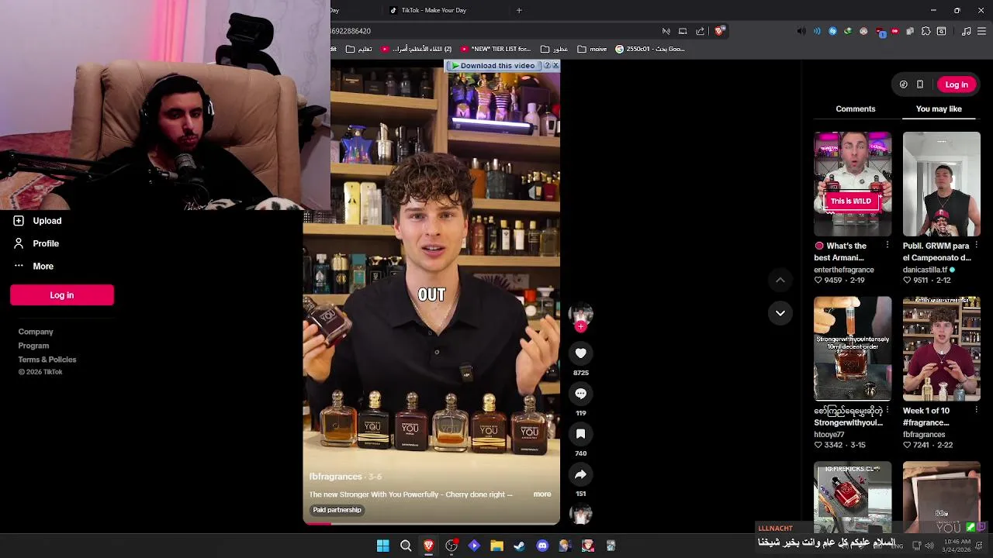Open Discord from the taskbar
993x558 pixels.
pyautogui.click(x=542, y=546)
